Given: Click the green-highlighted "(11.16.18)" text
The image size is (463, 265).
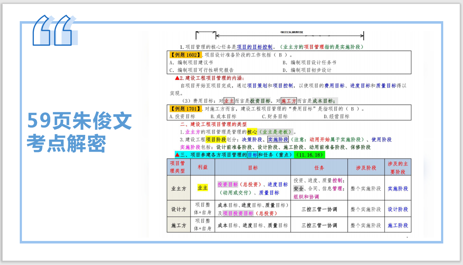Looking at the screenshot, I should 309,155.
